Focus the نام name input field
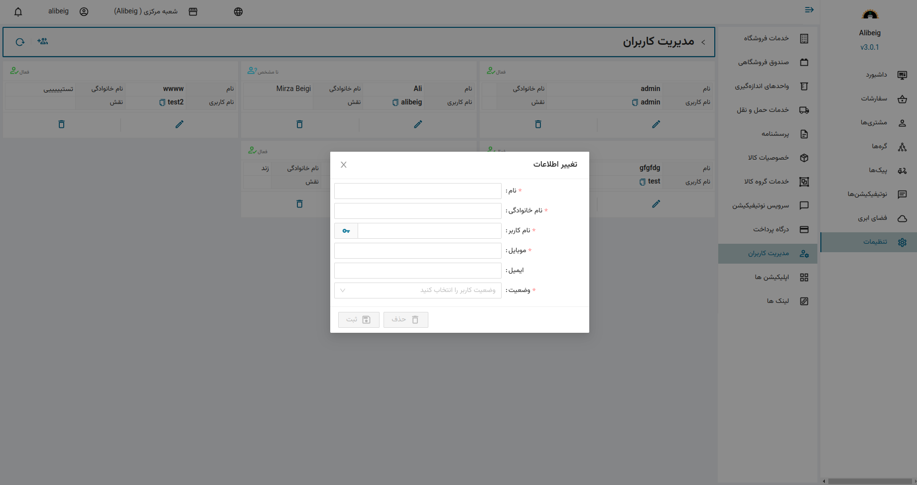 tap(417, 191)
